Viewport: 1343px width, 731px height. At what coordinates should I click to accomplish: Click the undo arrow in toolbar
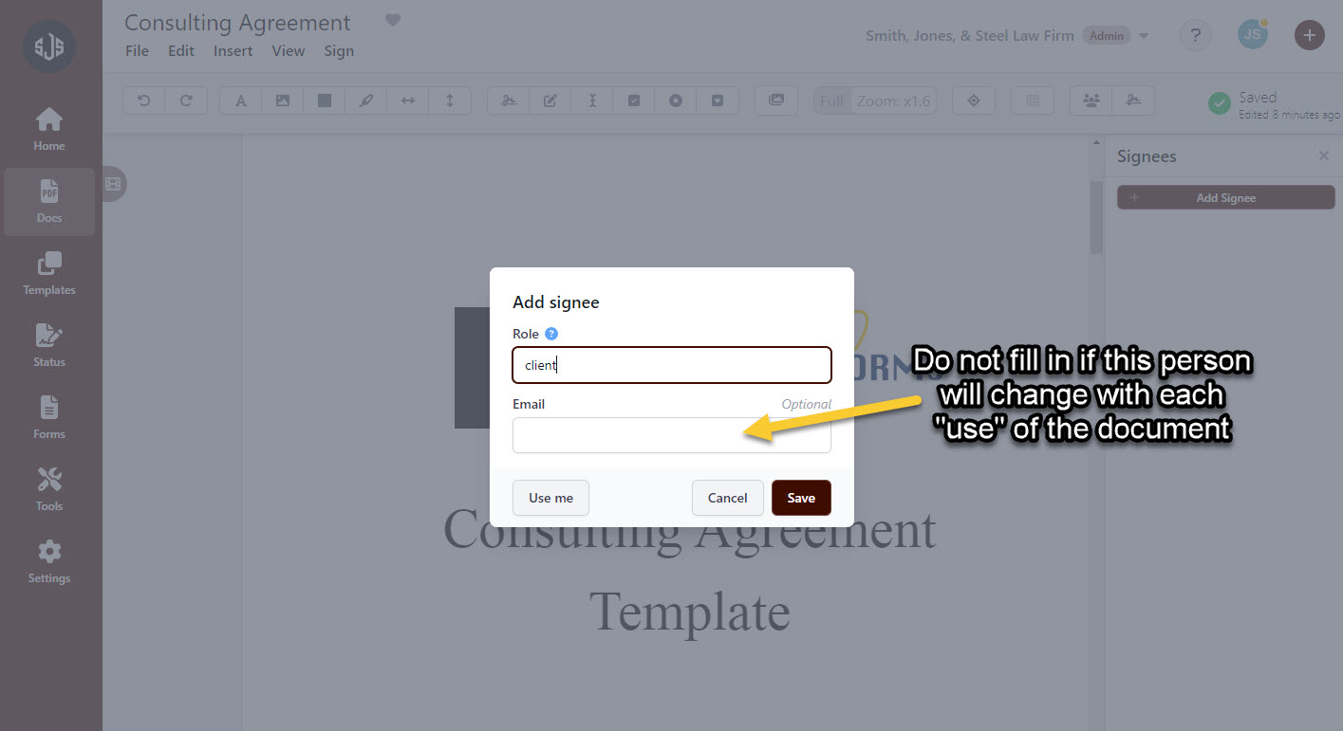click(x=144, y=101)
